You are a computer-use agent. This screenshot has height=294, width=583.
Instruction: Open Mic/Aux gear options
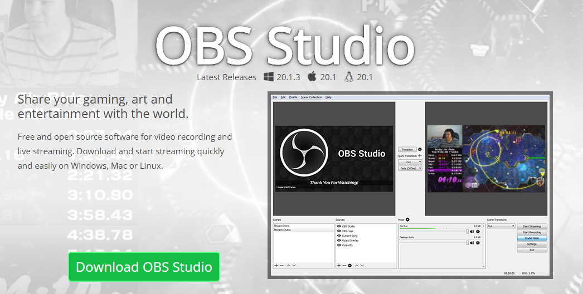tap(478, 232)
